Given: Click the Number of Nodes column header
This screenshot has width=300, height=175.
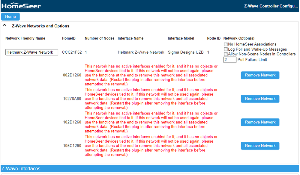Looking at the screenshot, I should (100, 38).
